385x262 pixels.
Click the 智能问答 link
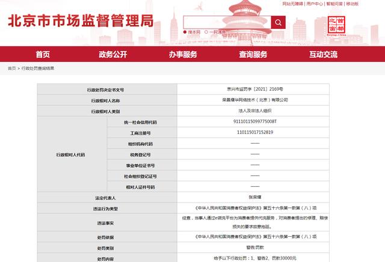334,4
